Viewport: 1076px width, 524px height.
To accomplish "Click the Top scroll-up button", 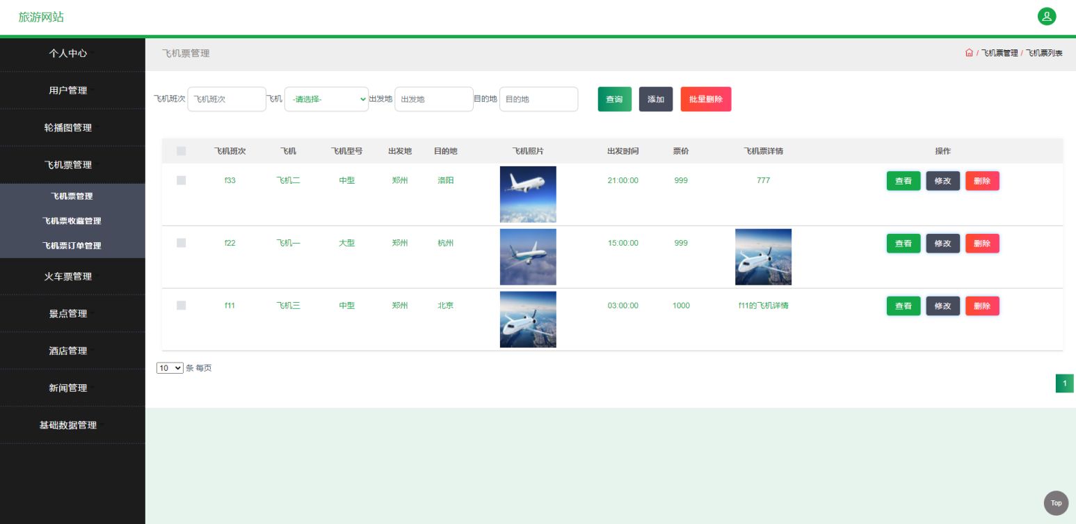I will [x=1056, y=502].
